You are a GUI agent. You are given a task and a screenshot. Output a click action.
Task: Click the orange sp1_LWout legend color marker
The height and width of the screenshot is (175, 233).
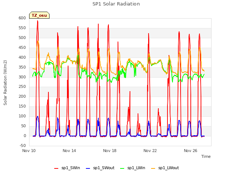[153, 168]
